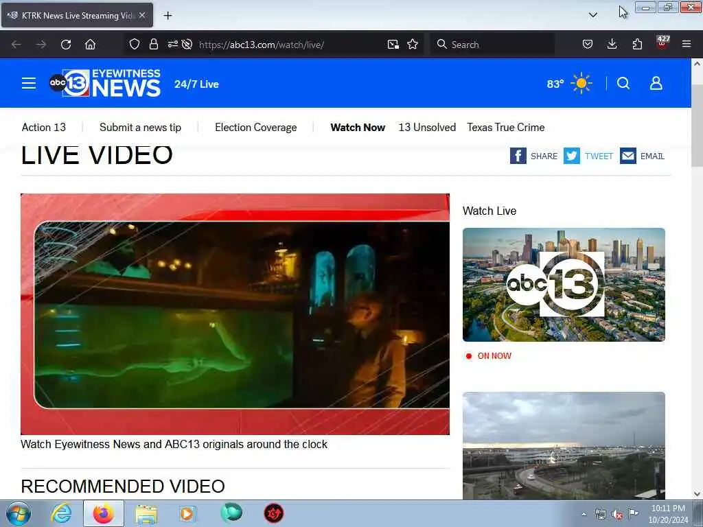The height and width of the screenshot is (527, 703).
Task: Open site permissions icon in address bar
Action: coord(172,45)
